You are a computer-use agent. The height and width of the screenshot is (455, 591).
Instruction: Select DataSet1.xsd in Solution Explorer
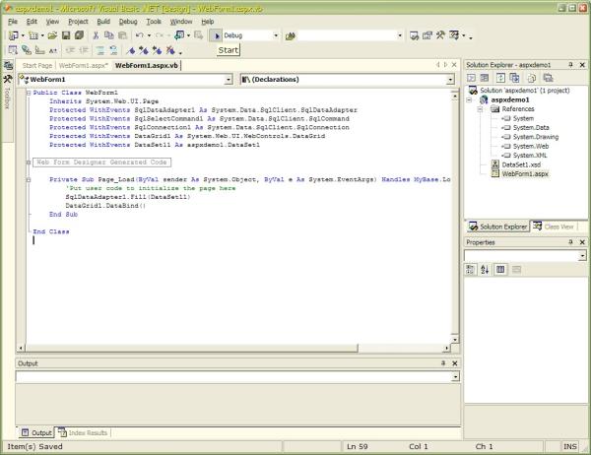521,164
